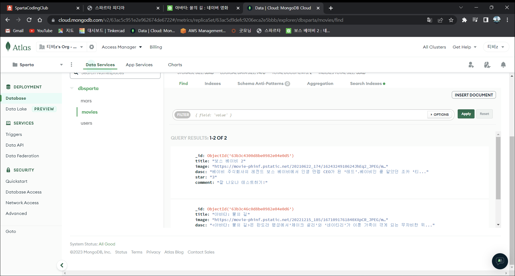This screenshot has height=276, width=515.
Task: Select the Find tab
Action: click(184, 84)
